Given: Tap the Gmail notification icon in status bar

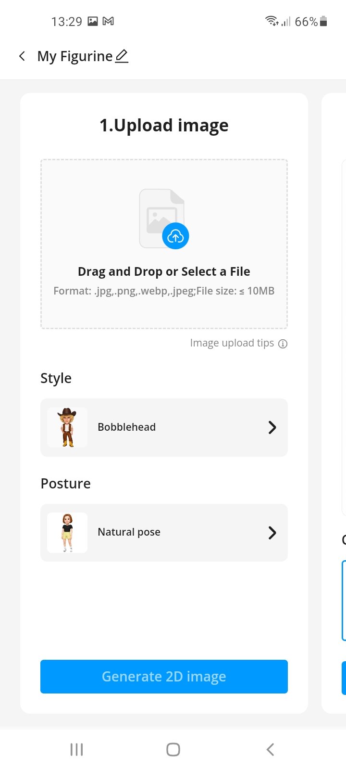Looking at the screenshot, I should (109, 21).
